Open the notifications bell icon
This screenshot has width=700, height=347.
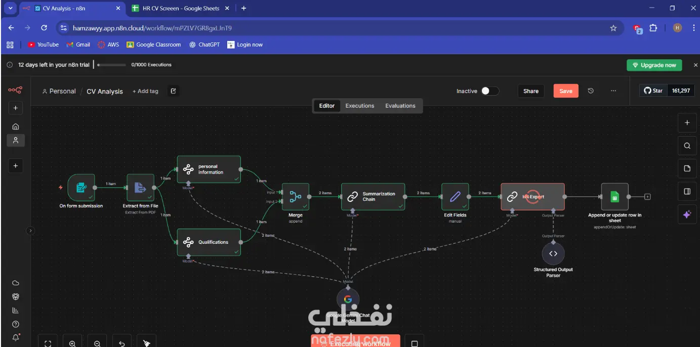pyautogui.click(x=16, y=337)
